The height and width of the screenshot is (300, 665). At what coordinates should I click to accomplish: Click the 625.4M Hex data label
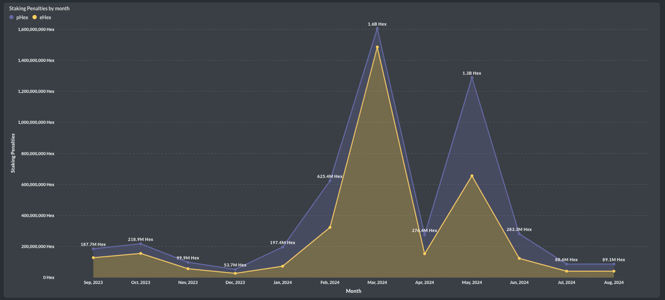(x=330, y=177)
